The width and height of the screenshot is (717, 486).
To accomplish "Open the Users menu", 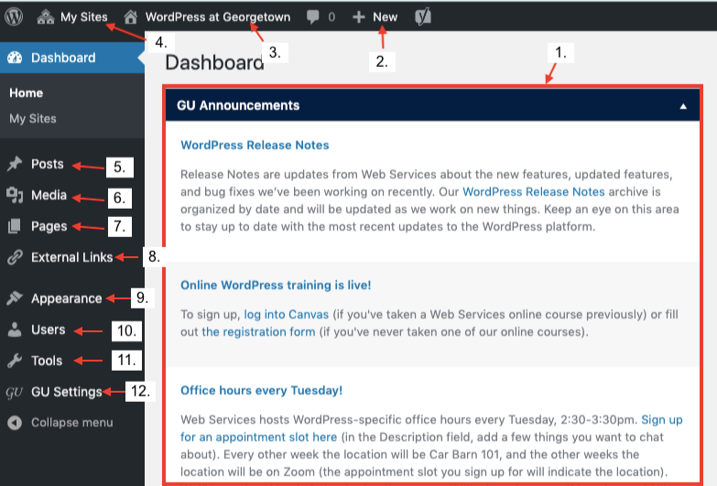I will tap(48, 329).
